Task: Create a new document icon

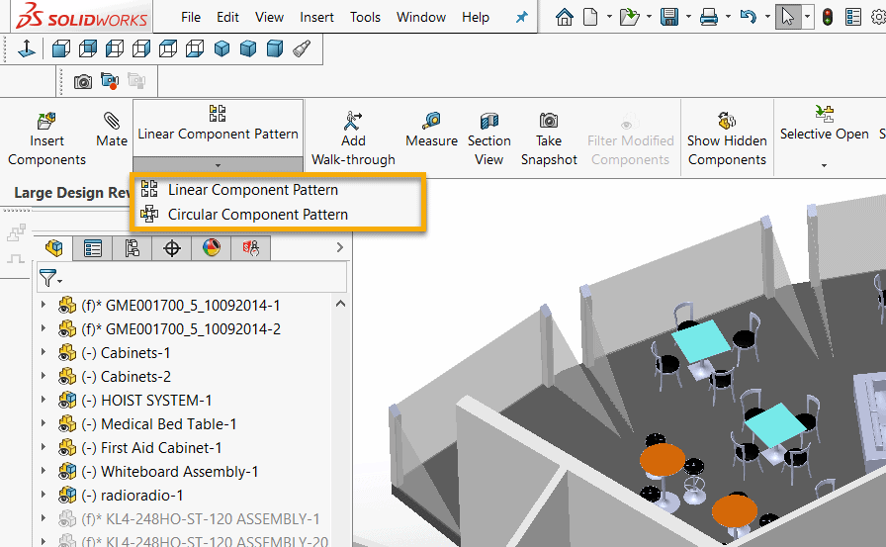Action: click(x=590, y=17)
